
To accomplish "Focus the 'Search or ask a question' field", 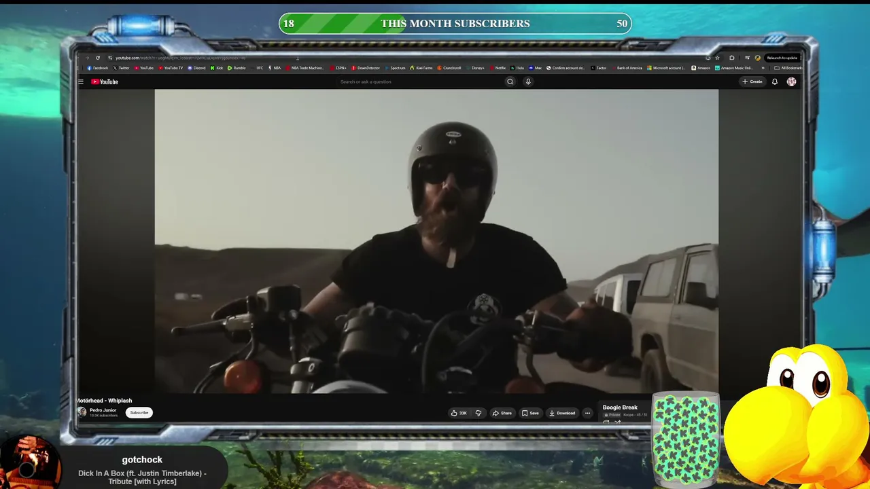I will coord(419,81).
